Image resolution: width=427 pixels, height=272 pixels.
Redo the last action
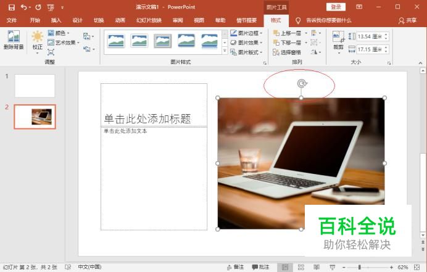point(38,7)
